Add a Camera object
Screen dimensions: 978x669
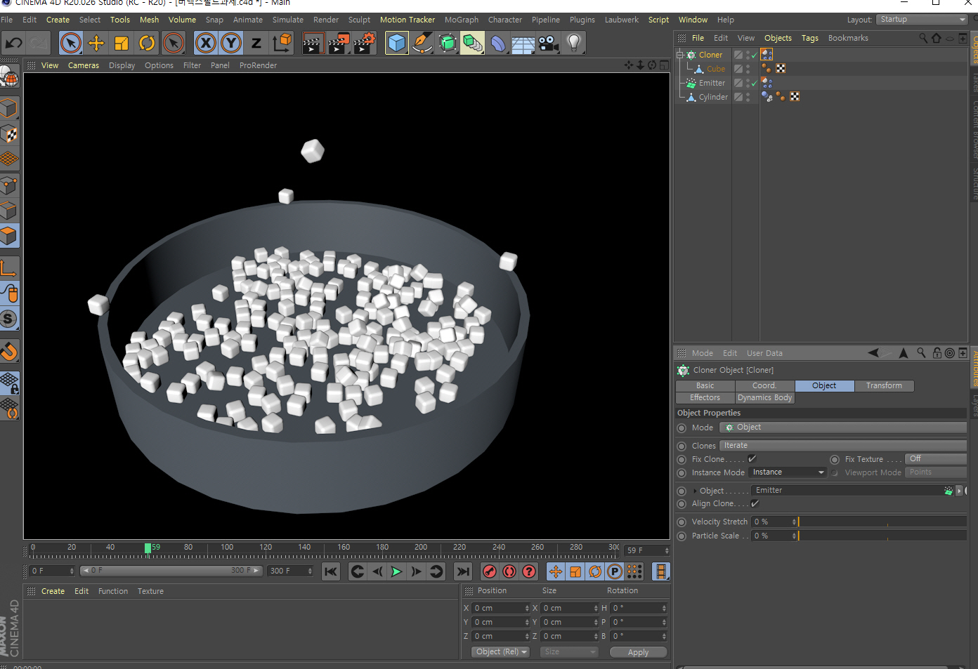pos(549,44)
